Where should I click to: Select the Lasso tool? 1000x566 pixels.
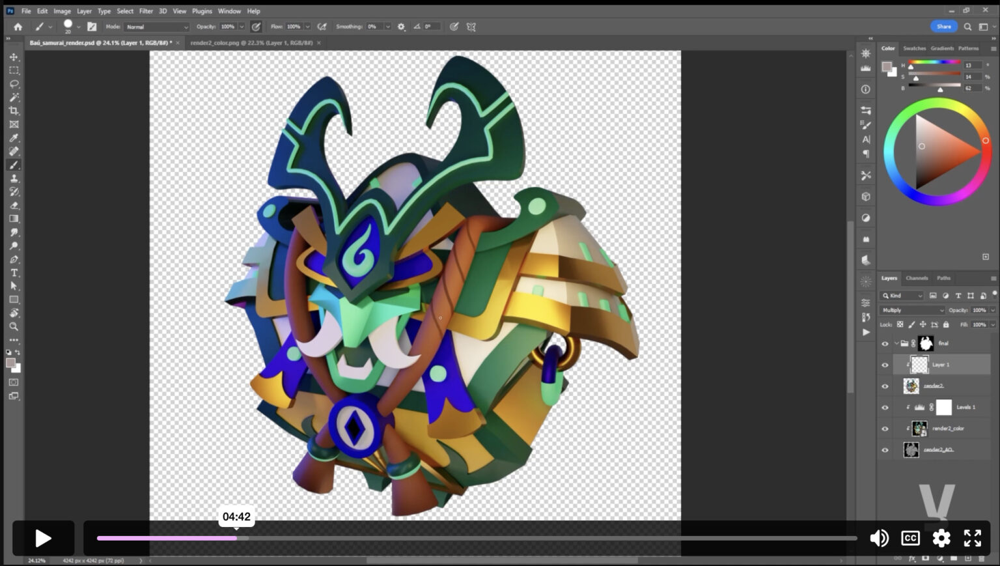tap(14, 84)
